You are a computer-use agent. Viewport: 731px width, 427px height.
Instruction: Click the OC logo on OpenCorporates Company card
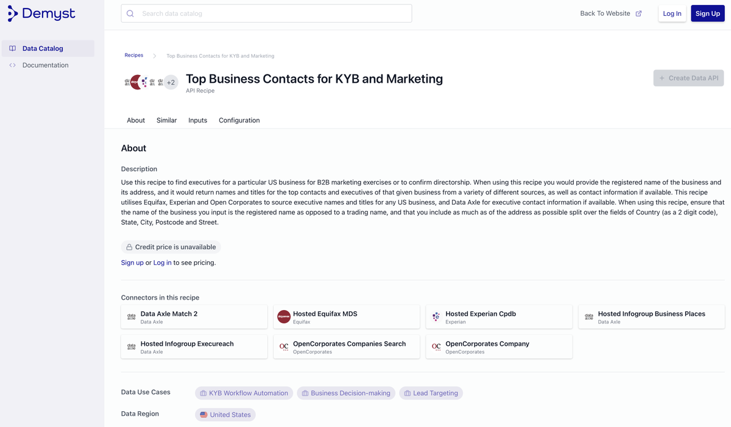click(436, 347)
